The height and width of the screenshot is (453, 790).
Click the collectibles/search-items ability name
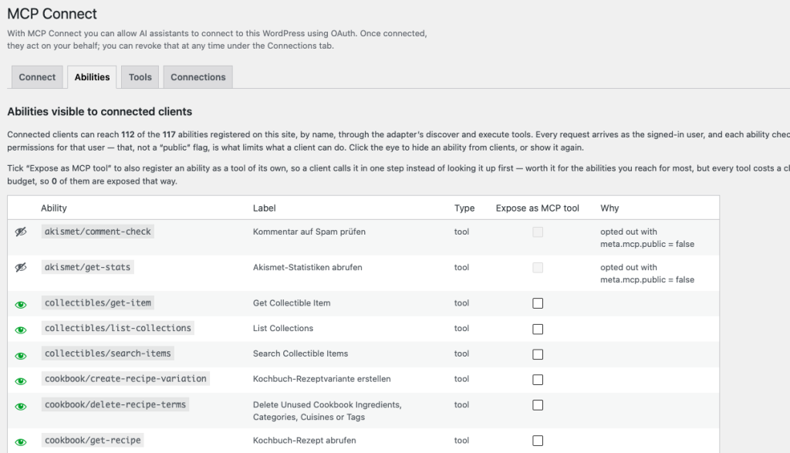[x=108, y=353]
